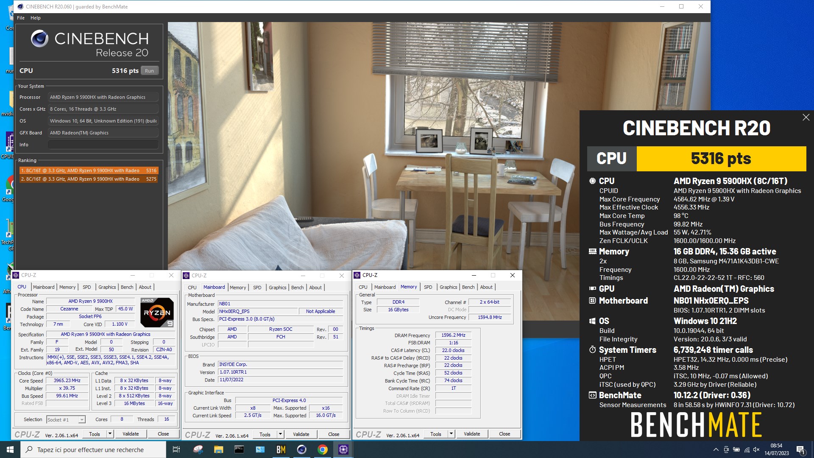This screenshot has height=458, width=814.
Task: Click CPU-Z icon in first window title bar
Action: coord(16,275)
